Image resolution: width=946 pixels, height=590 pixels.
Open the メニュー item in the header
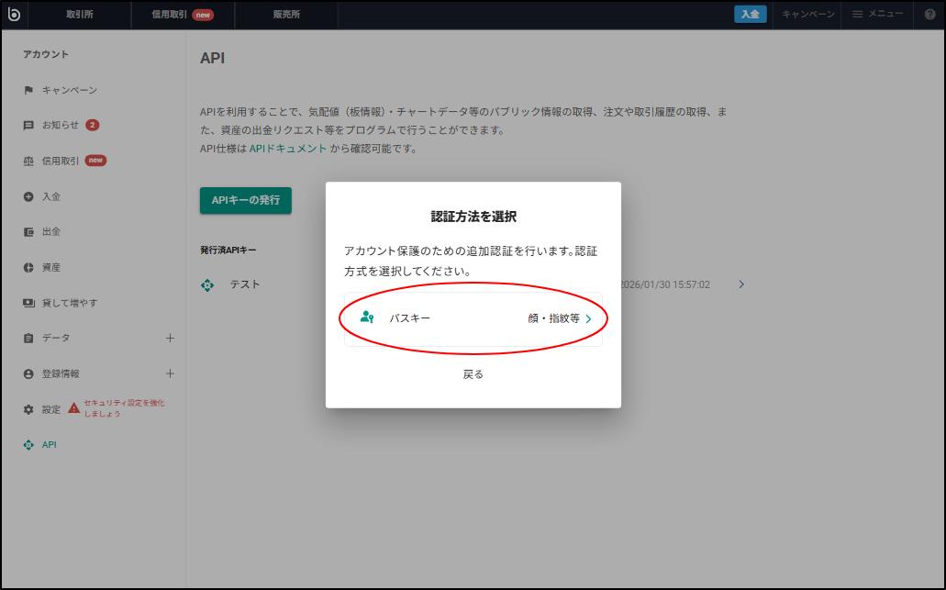point(876,14)
